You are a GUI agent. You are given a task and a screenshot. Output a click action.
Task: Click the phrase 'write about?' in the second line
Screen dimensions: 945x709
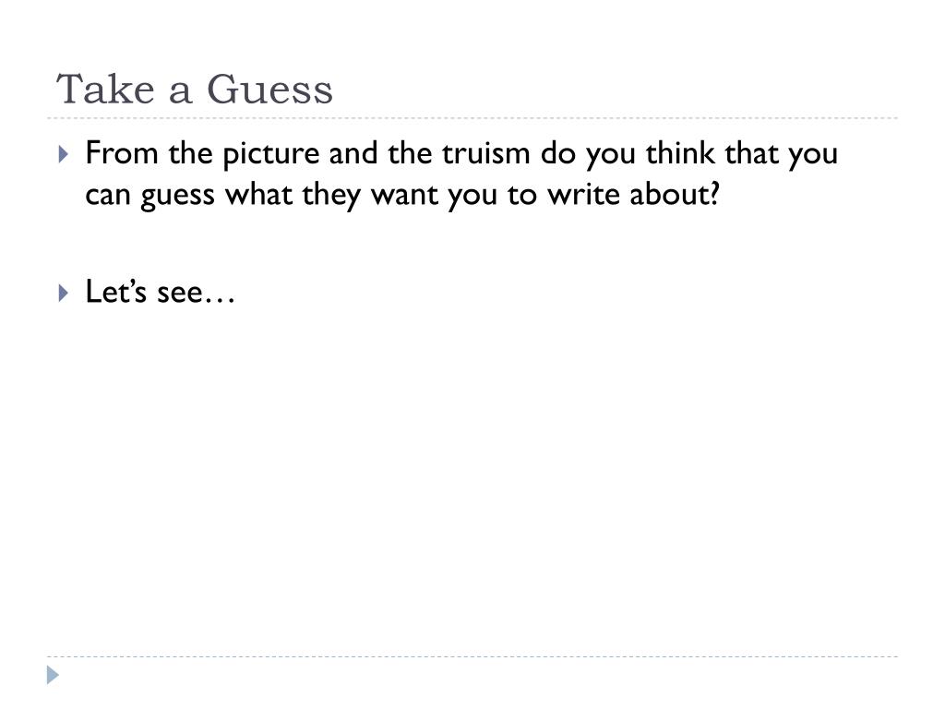click(x=633, y=194)
